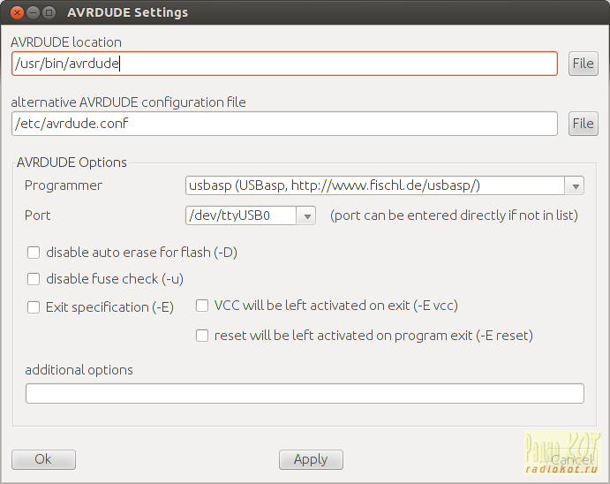
Task: Open the Programmer dropdown list
Action: (576, 185)
